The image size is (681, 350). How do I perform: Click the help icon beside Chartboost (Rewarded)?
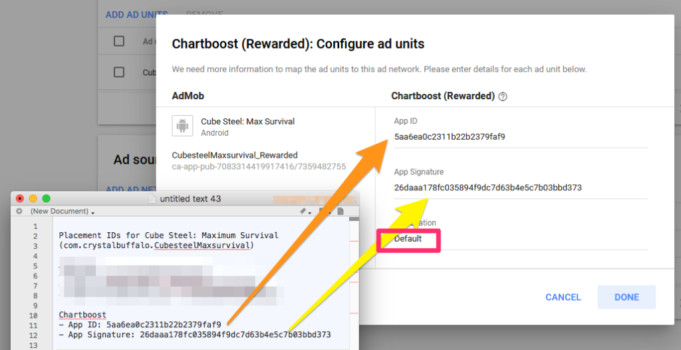click(x=503, y=96)
